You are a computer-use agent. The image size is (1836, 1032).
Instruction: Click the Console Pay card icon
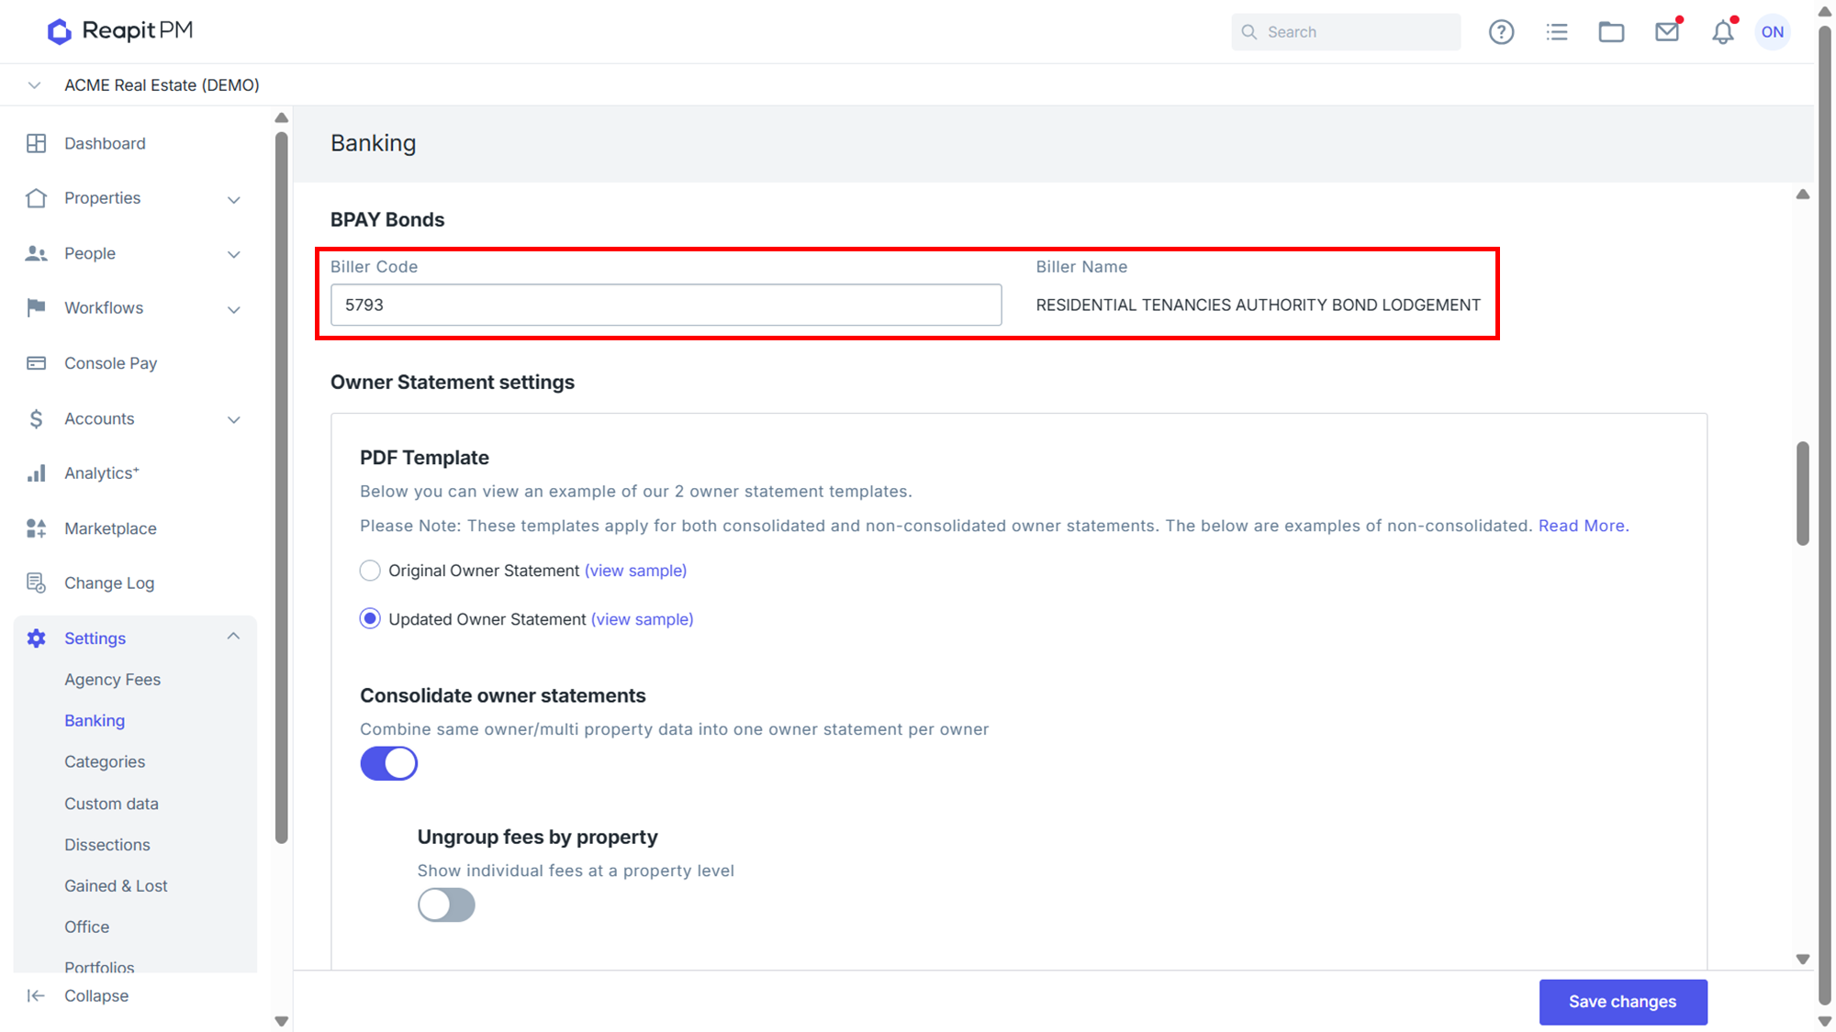[x=37, y=363]
